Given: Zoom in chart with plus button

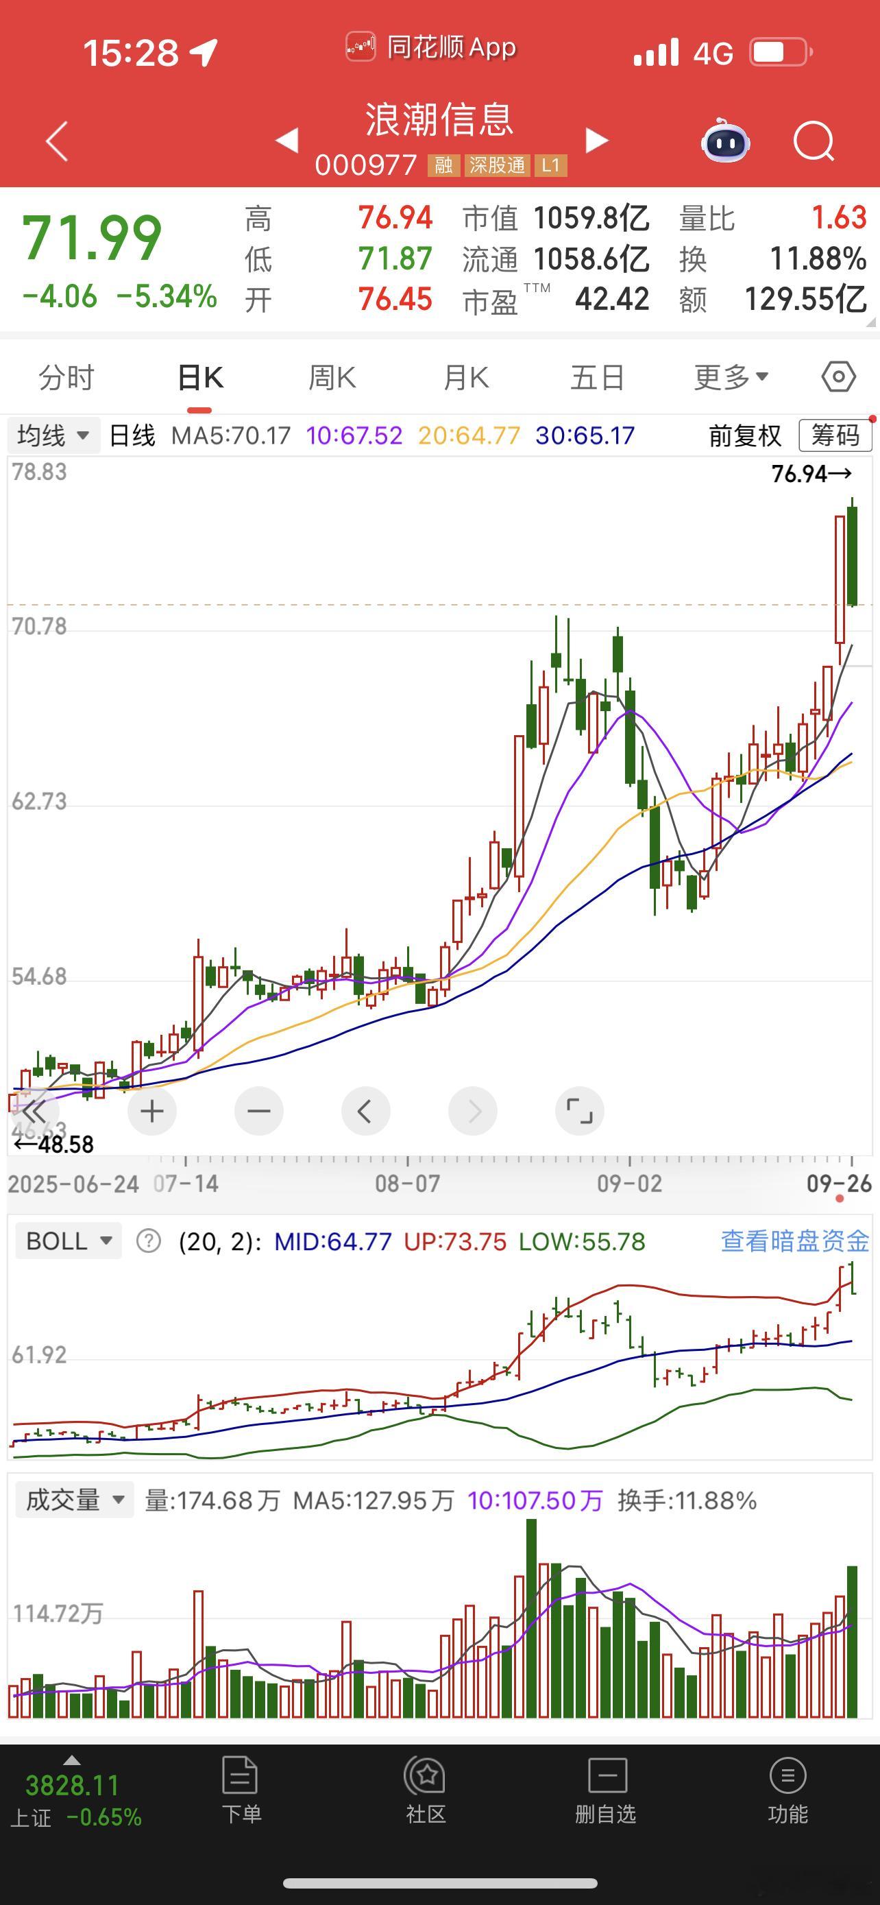Looking at the screenshot, I should tap(152, 1111).
